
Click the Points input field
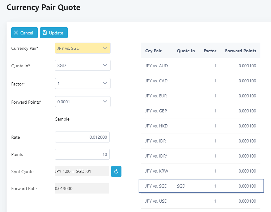[x=82, y=154]
